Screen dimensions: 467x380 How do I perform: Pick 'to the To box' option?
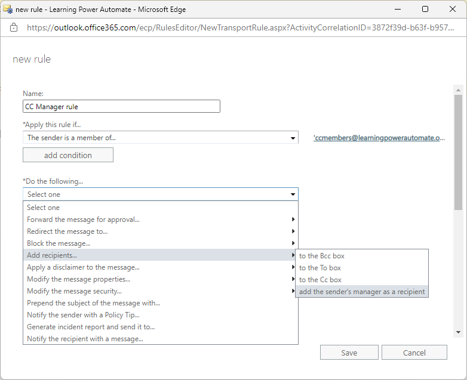[320, 268]
